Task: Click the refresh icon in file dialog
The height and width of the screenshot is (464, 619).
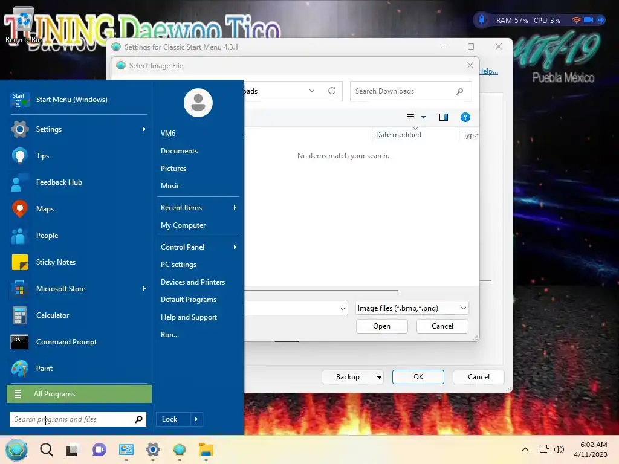Action: [332, 91]
